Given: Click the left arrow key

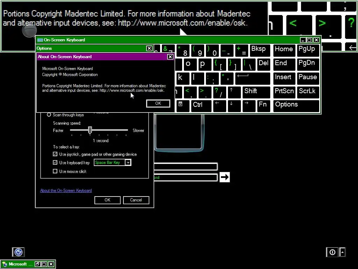Looking at the screenshot, I should click(220, 106).
